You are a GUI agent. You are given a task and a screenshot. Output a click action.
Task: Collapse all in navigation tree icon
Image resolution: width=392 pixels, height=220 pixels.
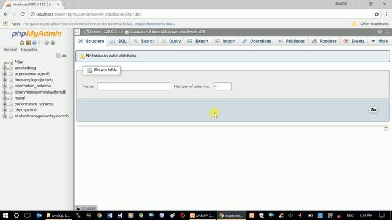(58, 56)
